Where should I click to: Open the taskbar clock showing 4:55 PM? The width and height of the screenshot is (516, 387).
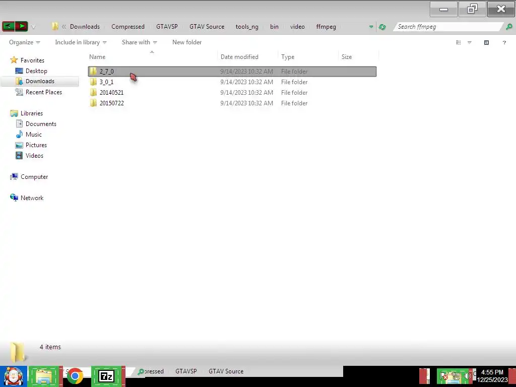[x=492, y=376]
